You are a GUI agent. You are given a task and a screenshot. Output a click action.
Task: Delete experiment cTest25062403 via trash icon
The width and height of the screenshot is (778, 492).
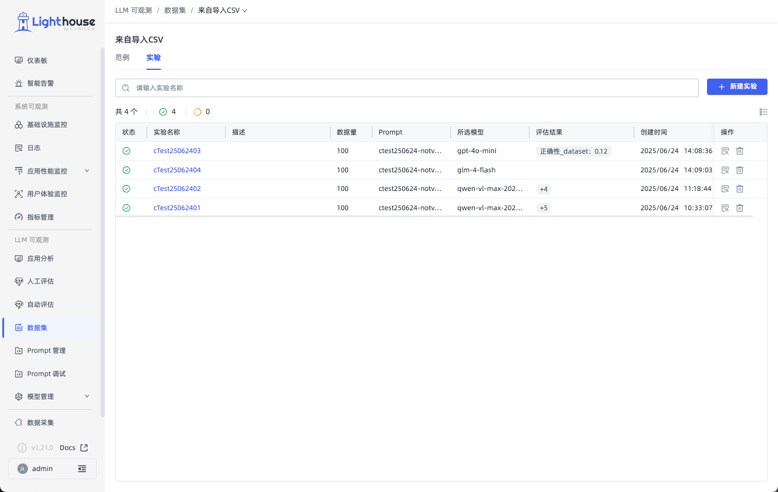(740, 151)
